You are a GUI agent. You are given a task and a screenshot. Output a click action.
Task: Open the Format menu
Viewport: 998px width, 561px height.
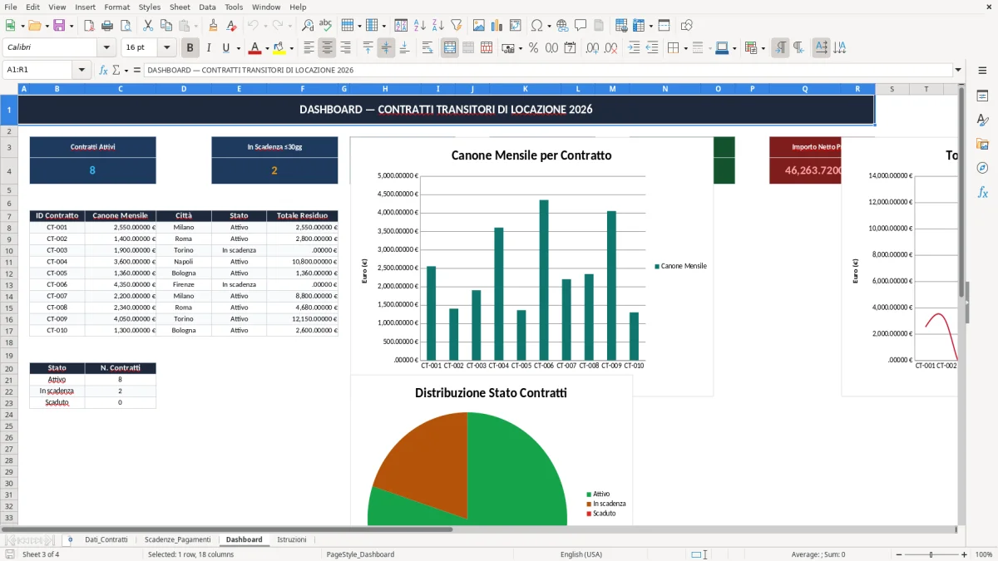(116, 7)
